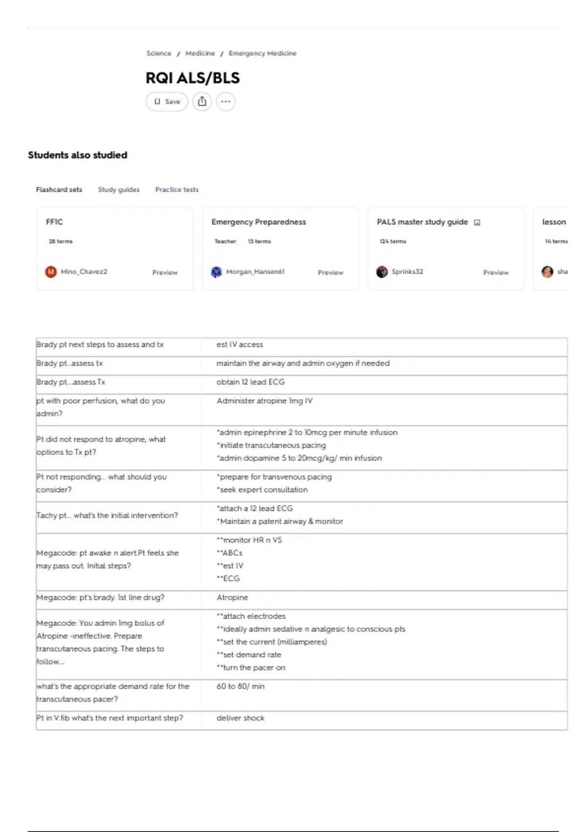Preview the Emergency Preparedness set
This screenshot has width=587, height=832.
pos(330,272)
